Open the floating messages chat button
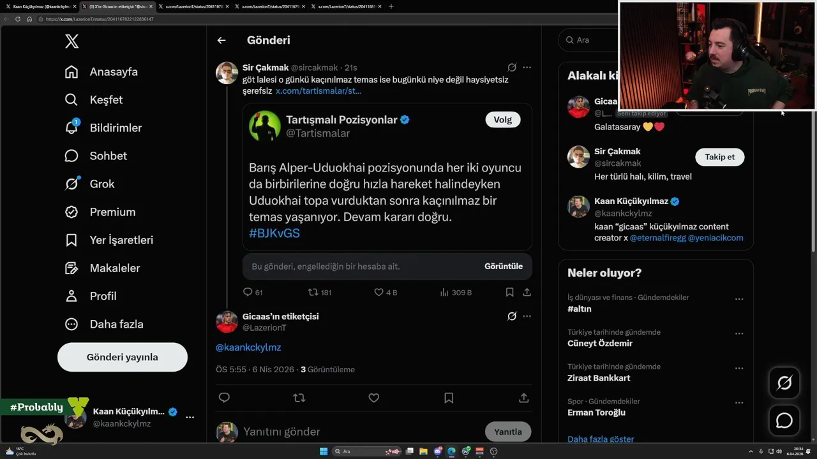 pyautogui.click(x=784, y=421)
